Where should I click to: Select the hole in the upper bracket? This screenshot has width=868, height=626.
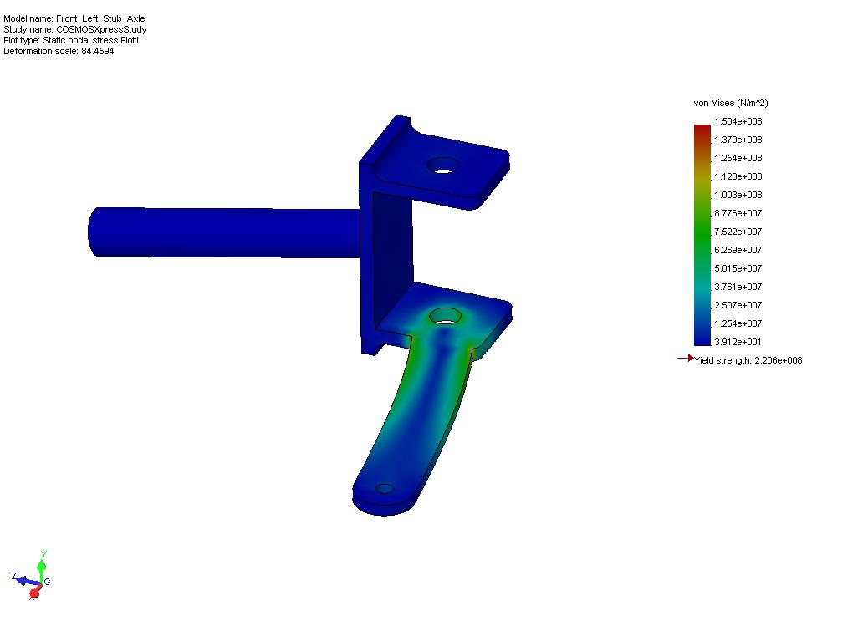coord(442,165)
